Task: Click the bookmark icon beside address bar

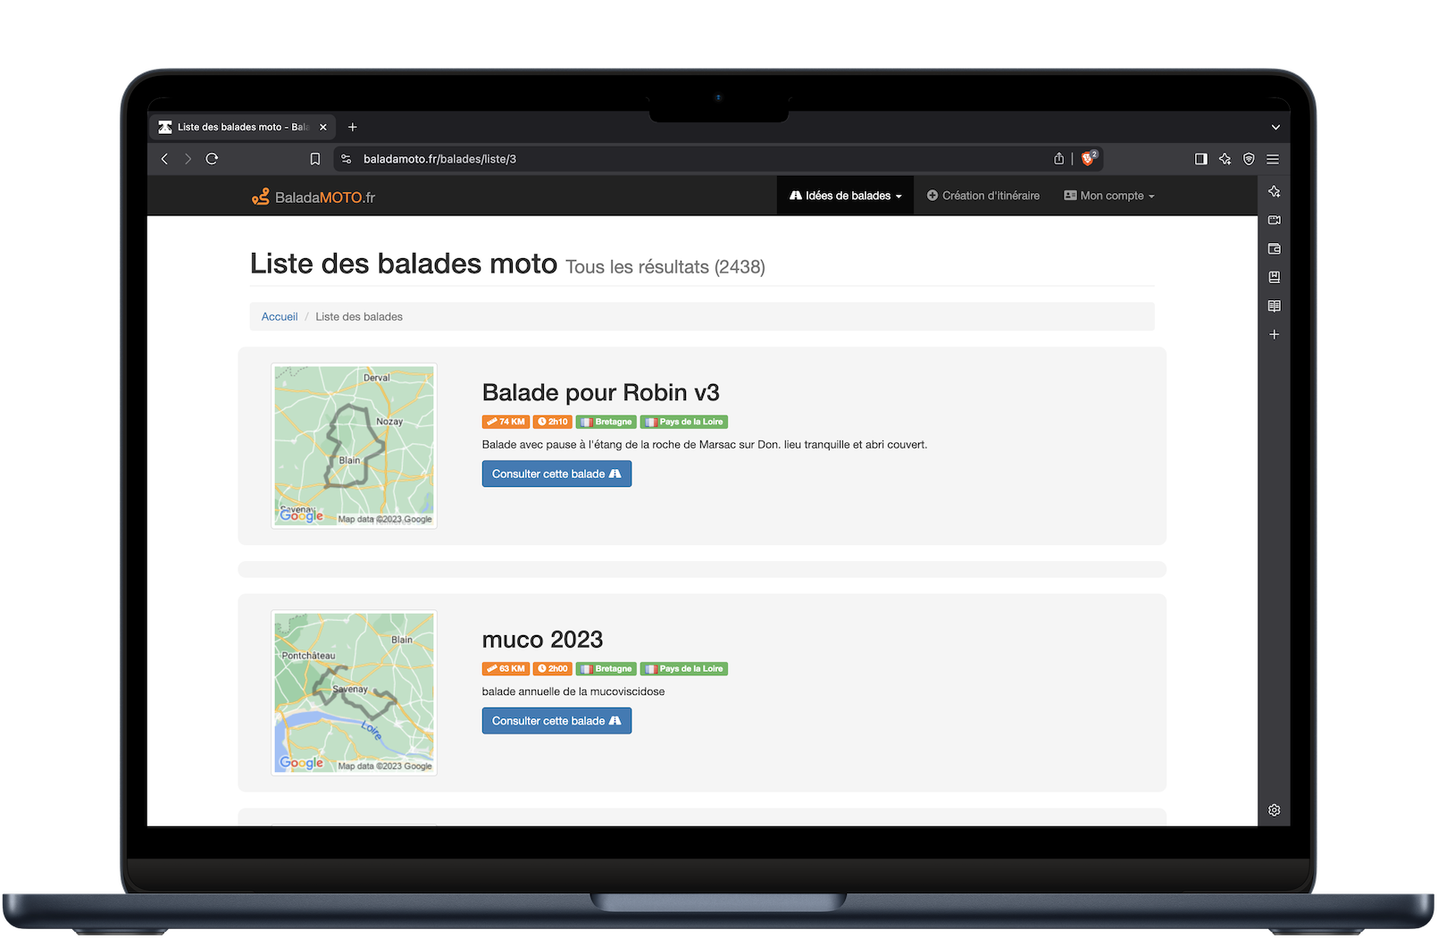Action: 315,159
